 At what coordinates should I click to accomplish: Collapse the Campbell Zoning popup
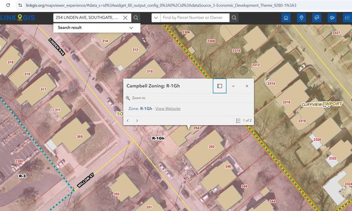pos(233,86)
